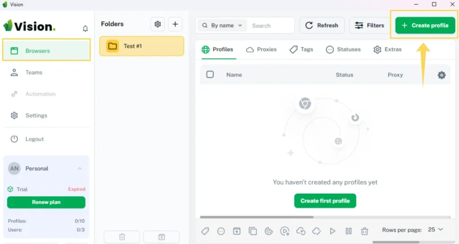The width and height of the screenshot is (459, 244).
Task: Click the Profiles 0/10 usage row
Action: point(46,221)
